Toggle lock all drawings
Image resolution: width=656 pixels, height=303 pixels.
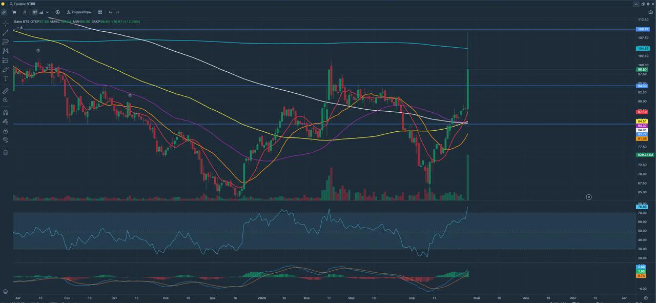click(5, 131)
